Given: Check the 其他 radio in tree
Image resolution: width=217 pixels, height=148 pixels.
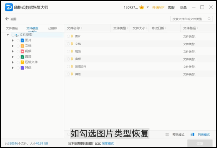Looking at the screenshot, I should click(18, 68).
